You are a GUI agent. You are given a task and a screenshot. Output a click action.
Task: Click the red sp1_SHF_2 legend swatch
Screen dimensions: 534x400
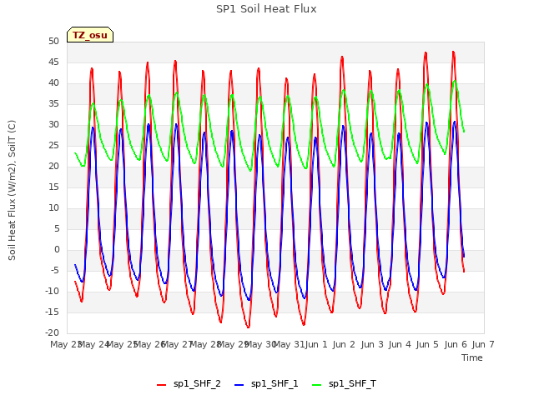coord(161,385)
